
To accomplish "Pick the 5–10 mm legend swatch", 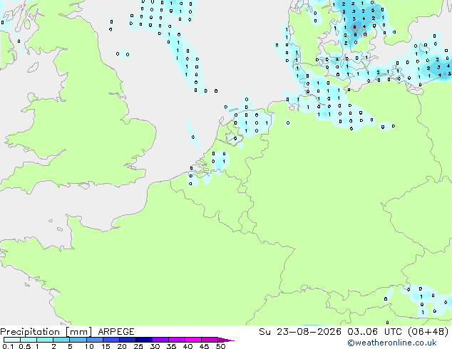I will click(78, 340).
